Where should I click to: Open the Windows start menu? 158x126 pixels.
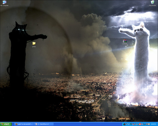coord(6,124)
